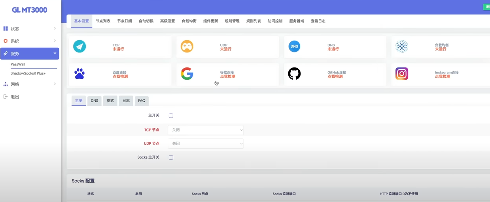Image resolution: width=490 pixels, height=202 pixels.
Task: Click the Google G logo icon
Action: click(x=187, y=74)
